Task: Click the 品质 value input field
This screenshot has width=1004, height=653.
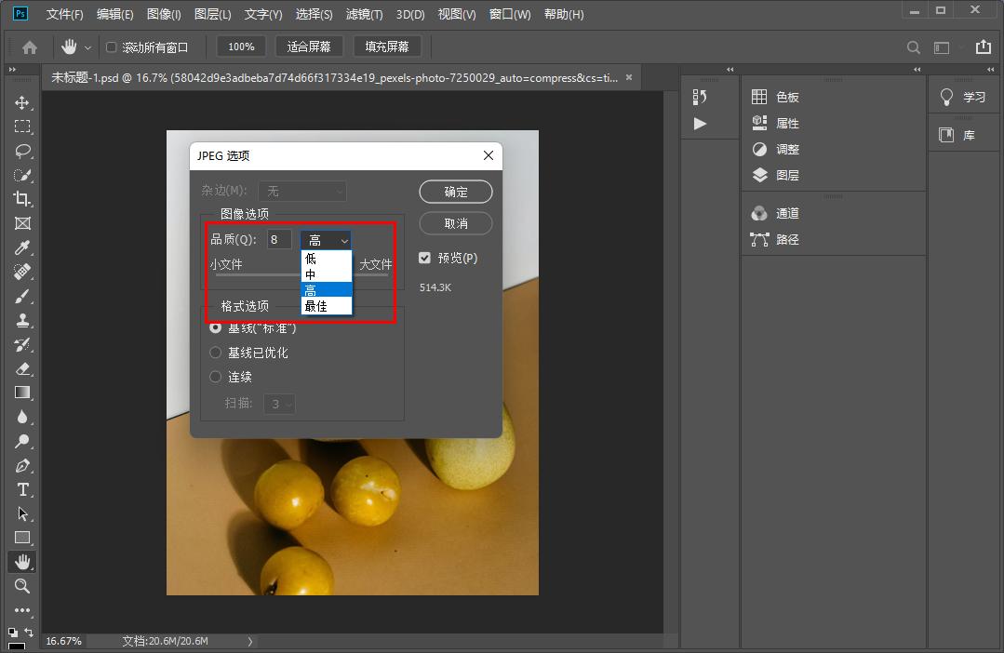Action: 277,239
